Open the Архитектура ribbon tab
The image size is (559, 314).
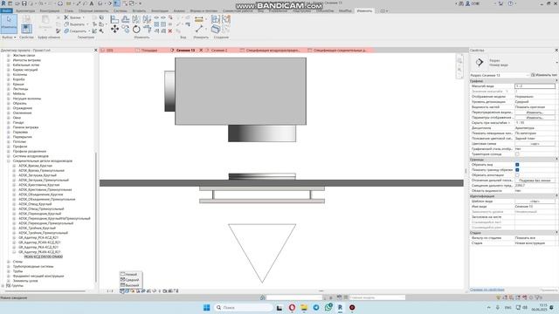(x=25, y=11)
